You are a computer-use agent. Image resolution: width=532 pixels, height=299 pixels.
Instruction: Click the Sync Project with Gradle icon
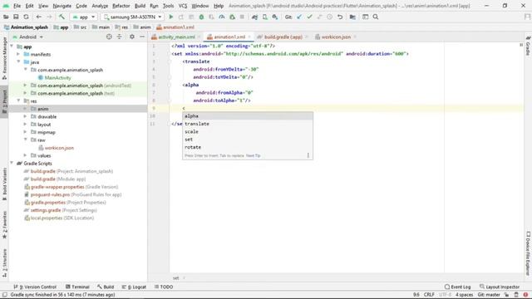coord(254,17)
